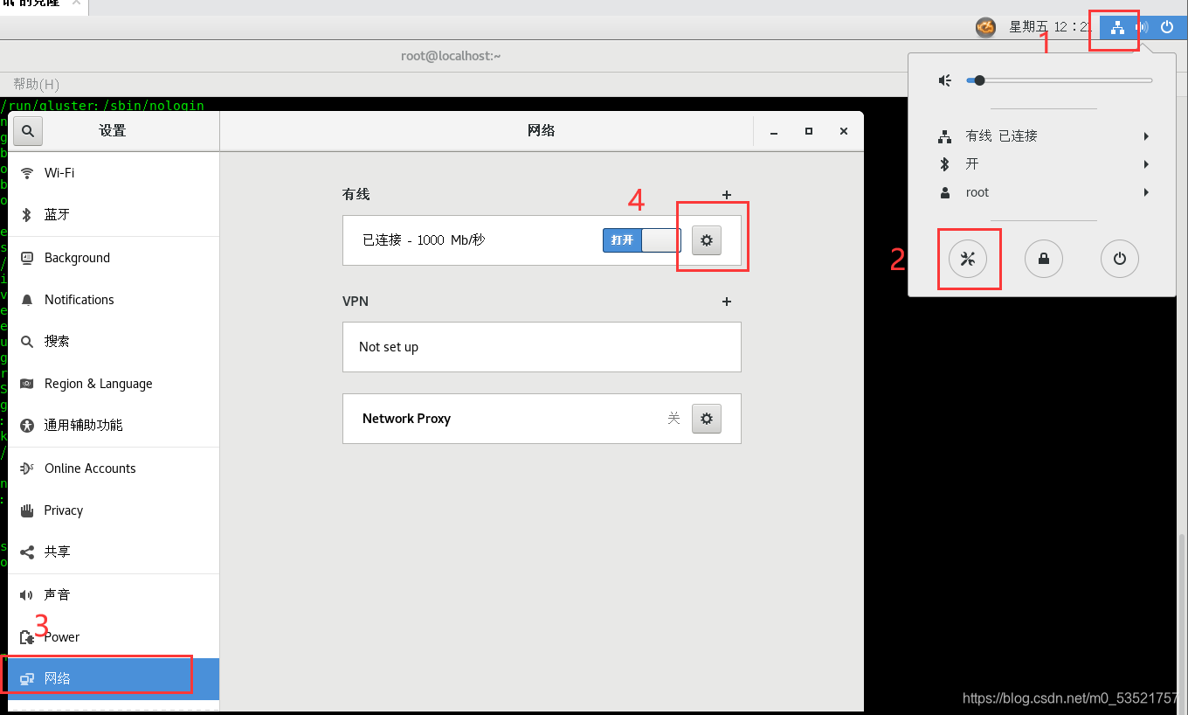Click the clock 星期五 in top bar

[1049, 27]
